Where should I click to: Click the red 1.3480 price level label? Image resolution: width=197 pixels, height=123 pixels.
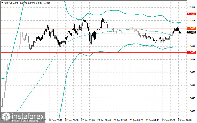(x=192, y=52)
